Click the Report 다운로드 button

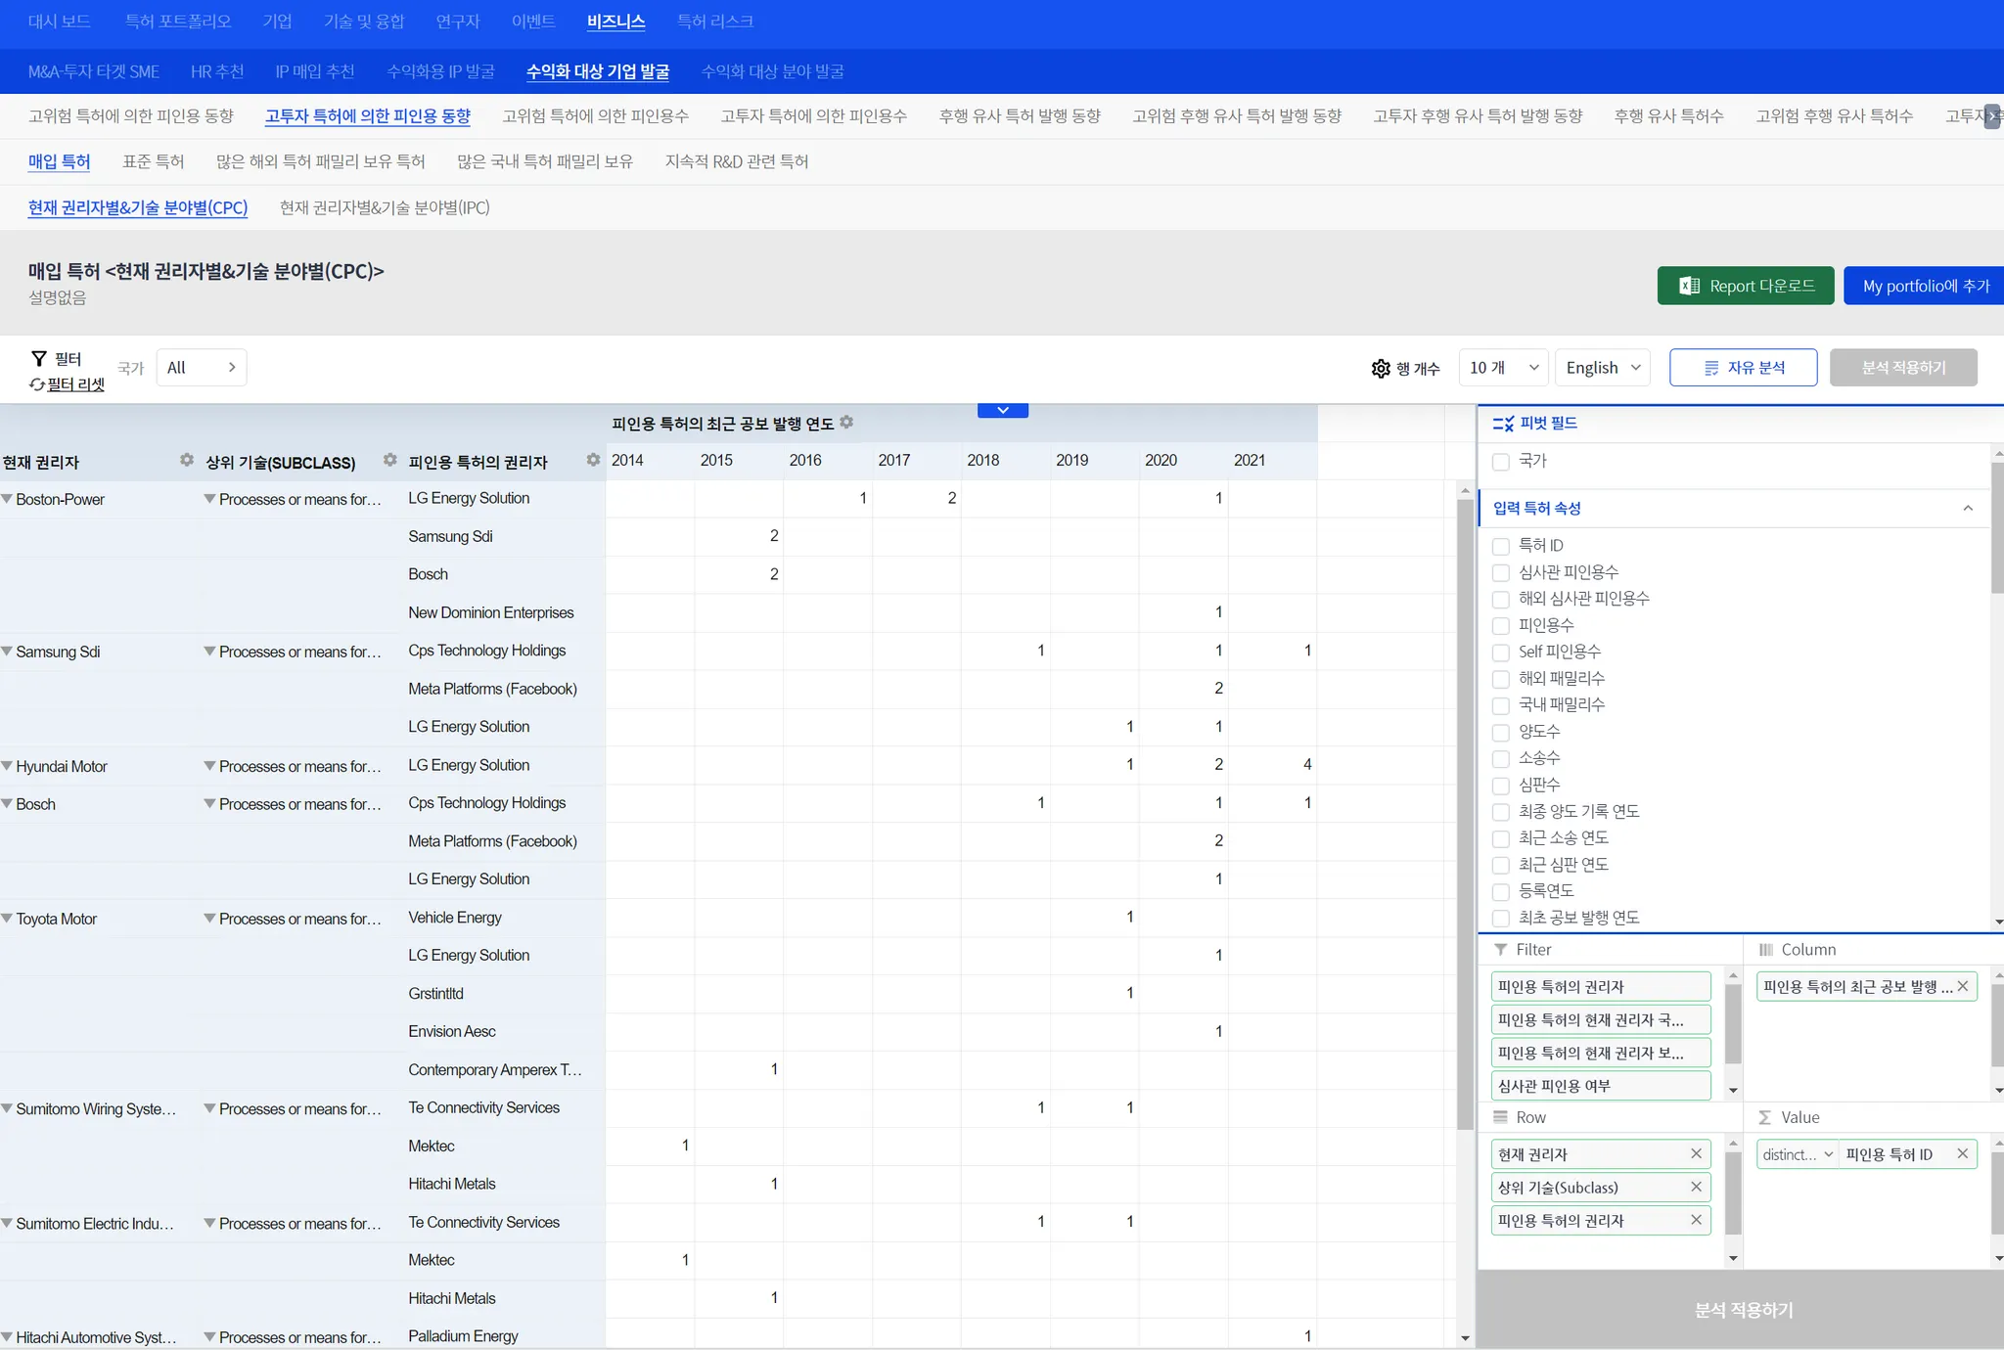coord(1745,286)
